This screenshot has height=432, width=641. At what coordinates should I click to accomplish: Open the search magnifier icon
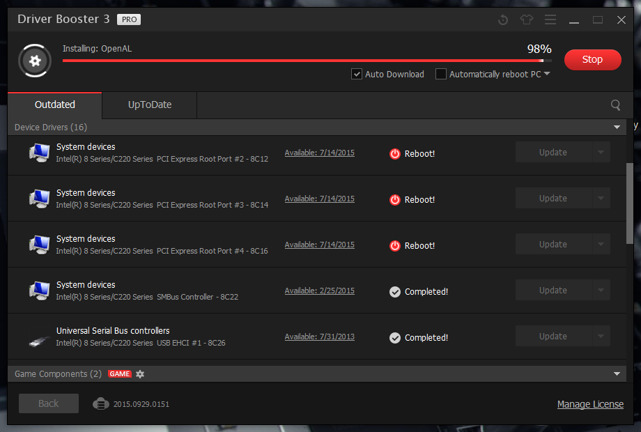[615, 105]
